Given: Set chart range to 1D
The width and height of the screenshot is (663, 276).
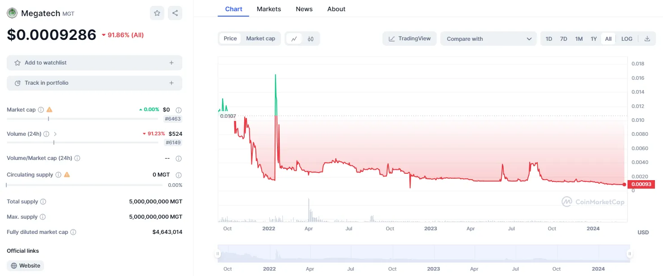Looking at the screenshot, I should click(549, 39).
